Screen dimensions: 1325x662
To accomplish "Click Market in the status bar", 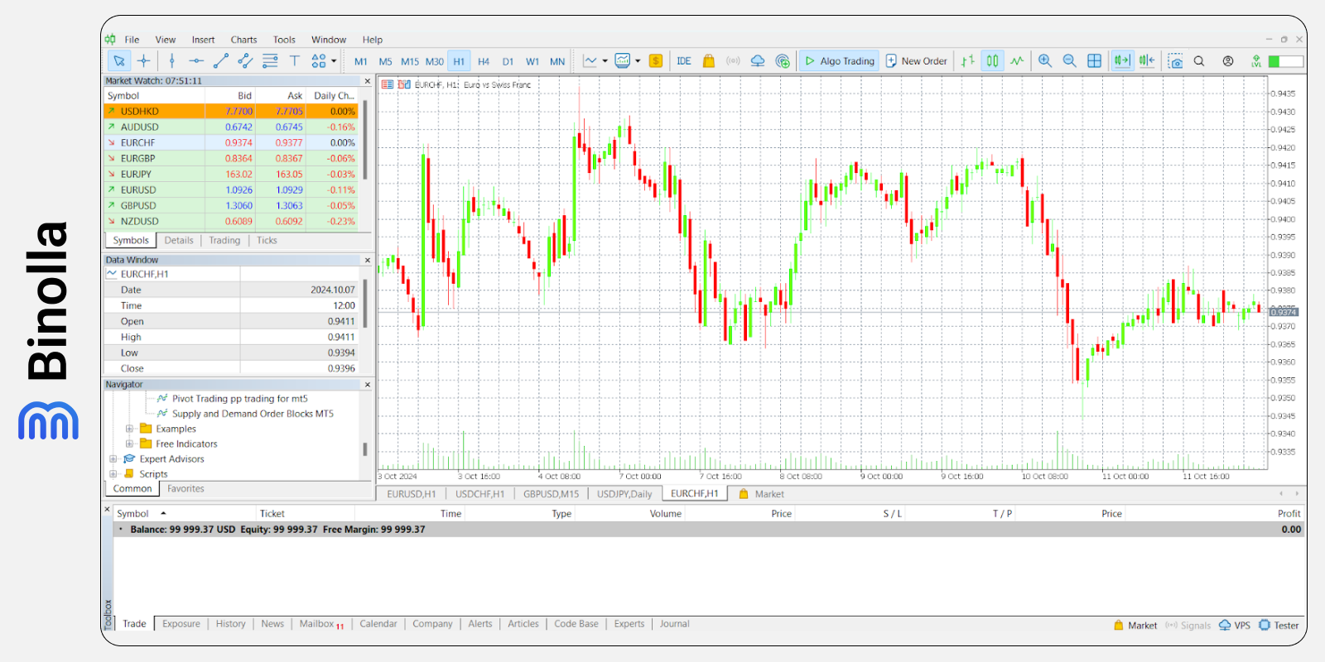I will pos(1135,626).
